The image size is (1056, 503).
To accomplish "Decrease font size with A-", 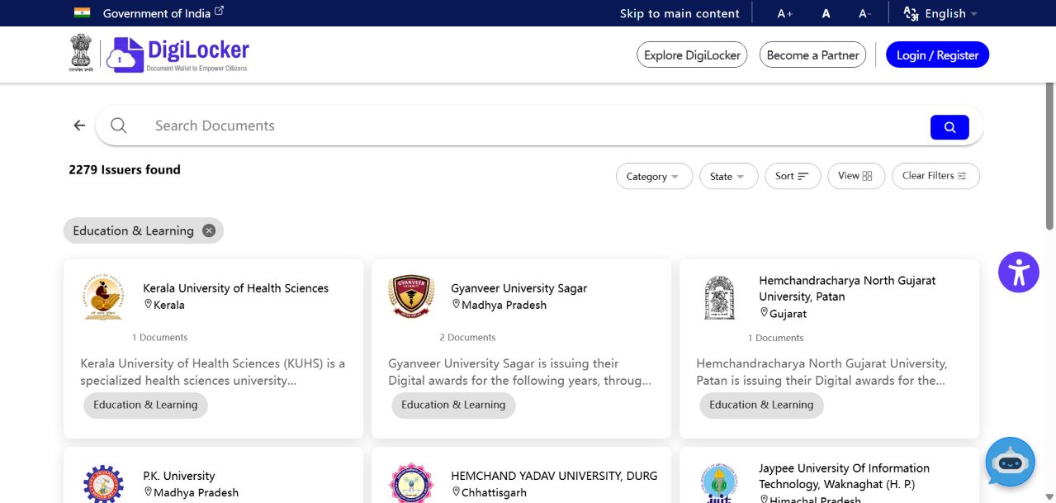I will [864, 13].
